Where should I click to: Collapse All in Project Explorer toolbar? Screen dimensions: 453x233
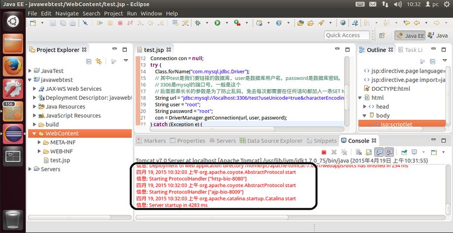click(89, 61)
